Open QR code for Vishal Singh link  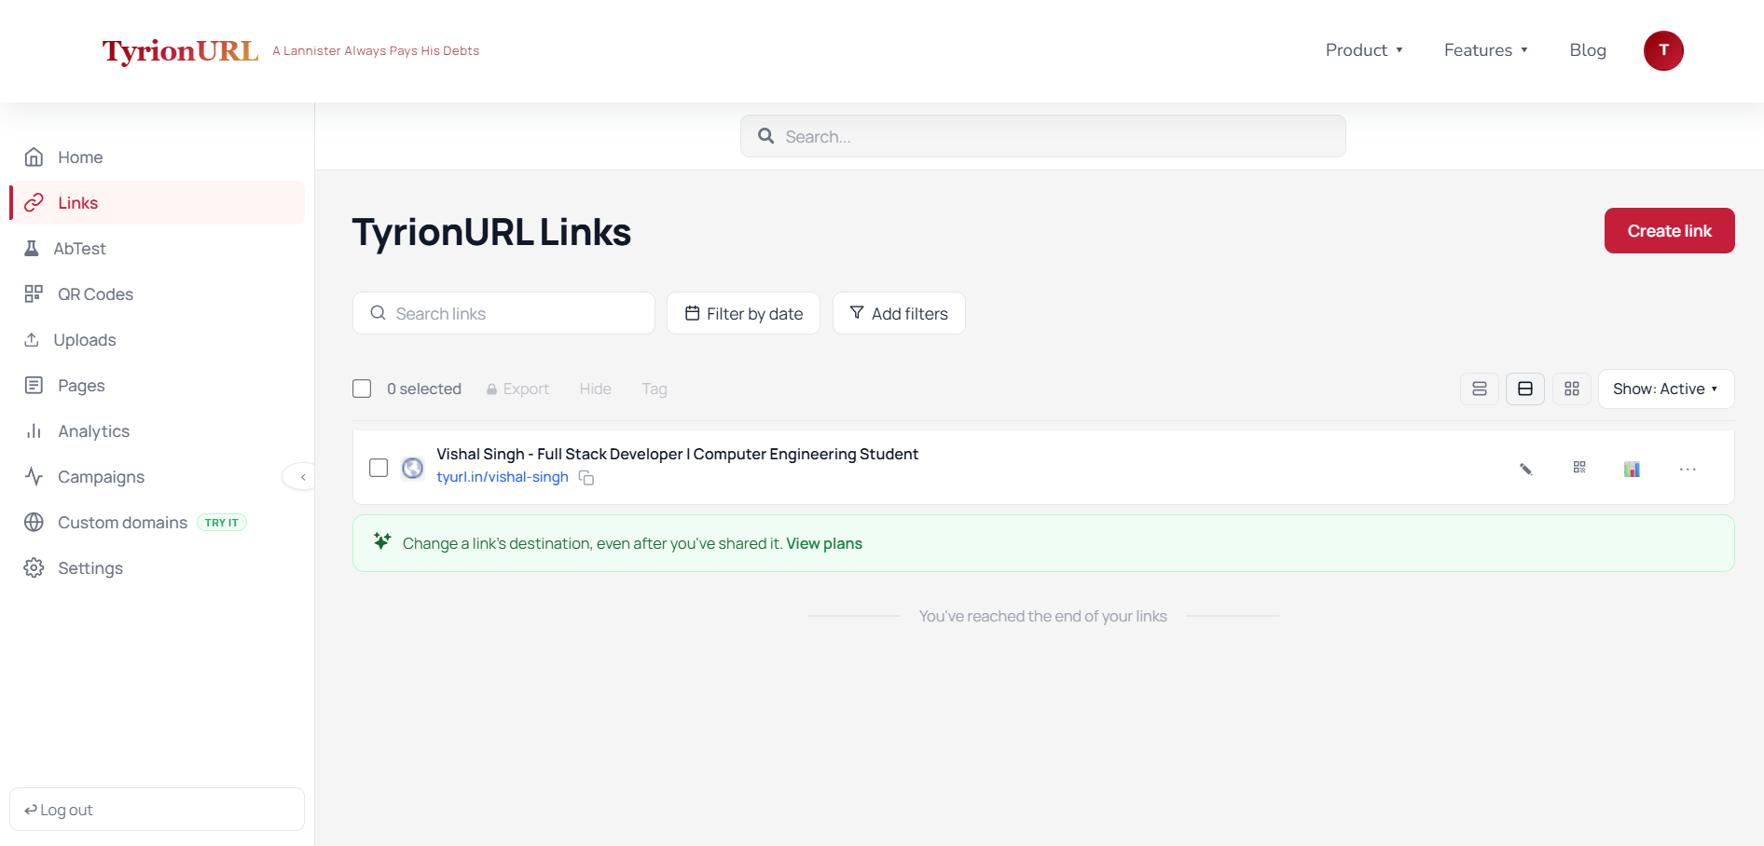(1579, 468)
